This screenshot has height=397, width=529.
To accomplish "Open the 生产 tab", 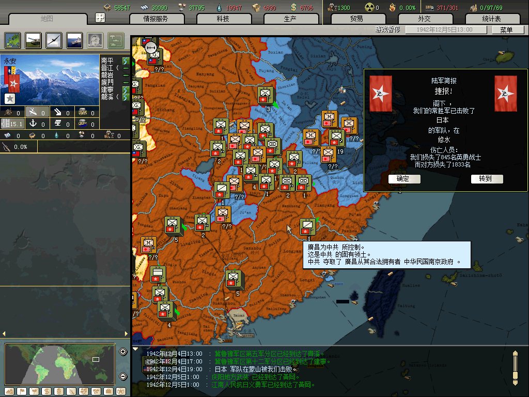I will pos(290,19).
